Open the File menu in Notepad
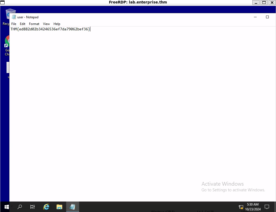Viewport: 276px width, 212px height. pos(14,24)
